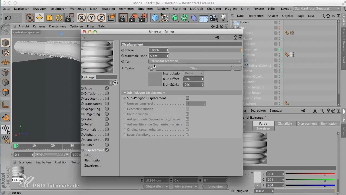Open the Zuweisen material page
Viewport: 346px width, 195px height.
coord(91,165)
